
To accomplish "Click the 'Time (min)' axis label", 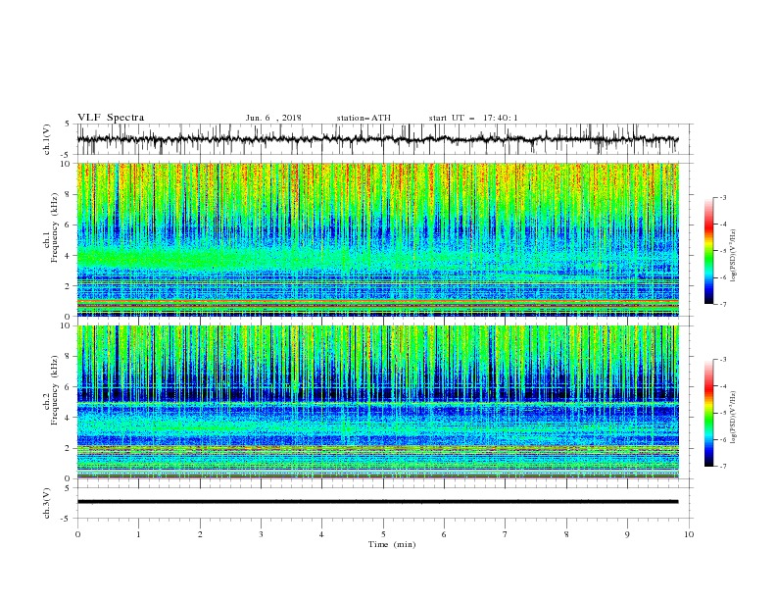I will 392,544.
